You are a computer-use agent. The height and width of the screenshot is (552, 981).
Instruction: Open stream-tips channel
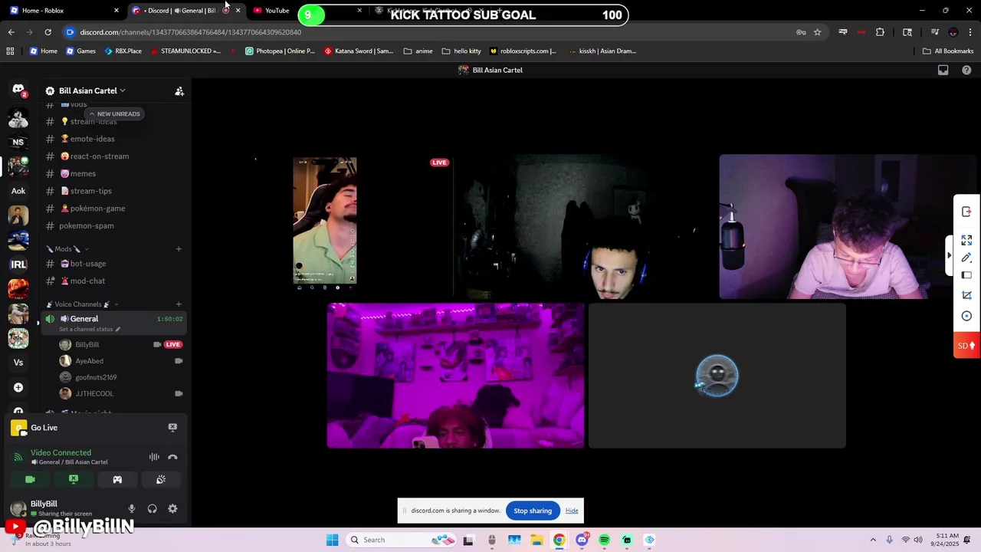pos(113,191)
